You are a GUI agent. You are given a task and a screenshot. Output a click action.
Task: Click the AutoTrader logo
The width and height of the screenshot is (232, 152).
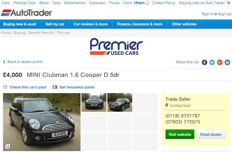click(26, 13)
